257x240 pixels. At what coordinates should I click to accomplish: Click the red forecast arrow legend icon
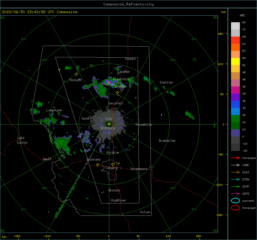[235, 158]
